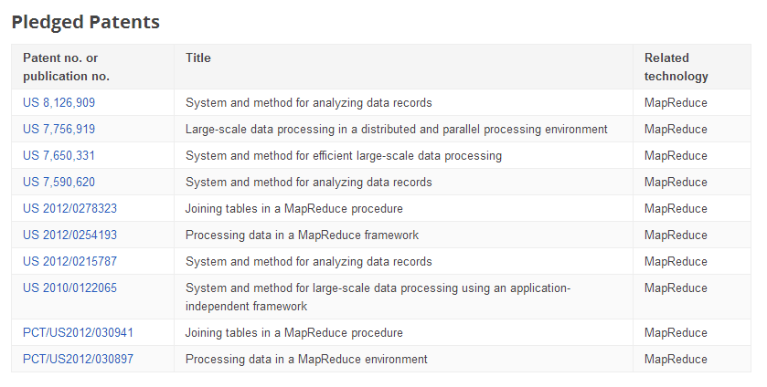767x387 pixels.
Task: Open patent link US 7,756,919
Action: click(x=59, y=129)
